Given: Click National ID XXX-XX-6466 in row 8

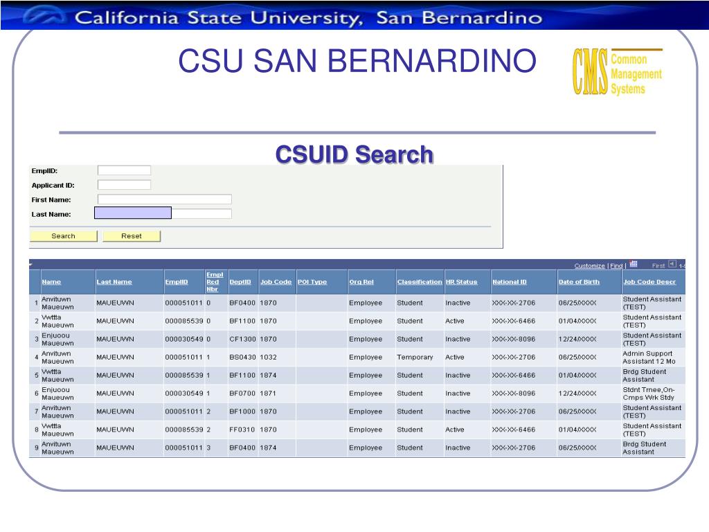Looking at the screenshot, I should pos(514,429).
